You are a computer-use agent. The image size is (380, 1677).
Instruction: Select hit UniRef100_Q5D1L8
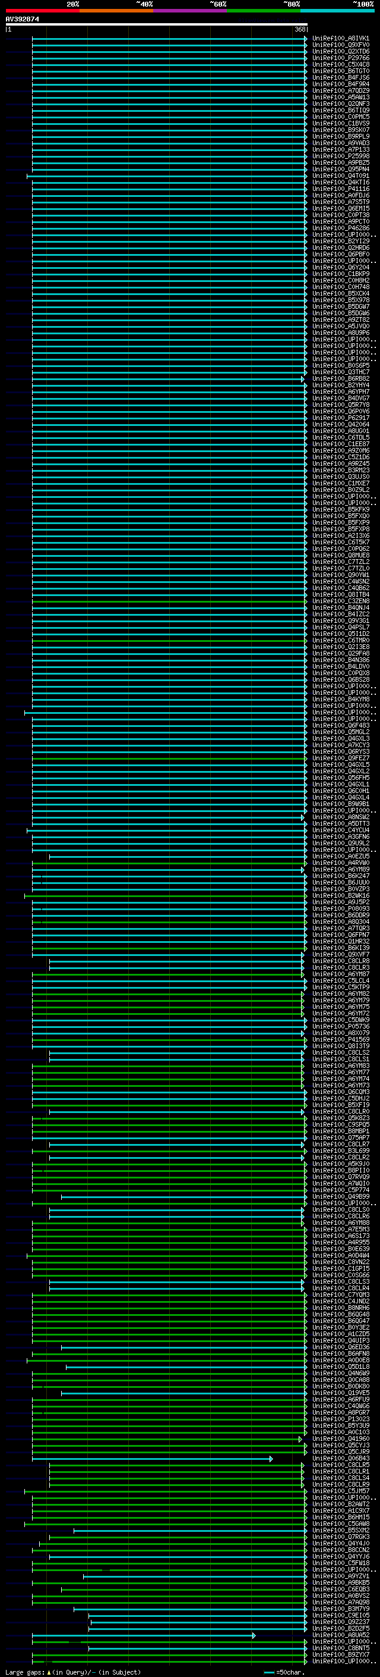click(x=340, y=1366)
